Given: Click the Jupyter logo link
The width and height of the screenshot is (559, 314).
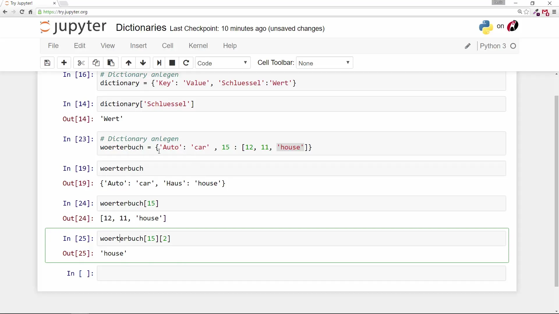Looking at the screenshot, I should (x=73, y=27).
